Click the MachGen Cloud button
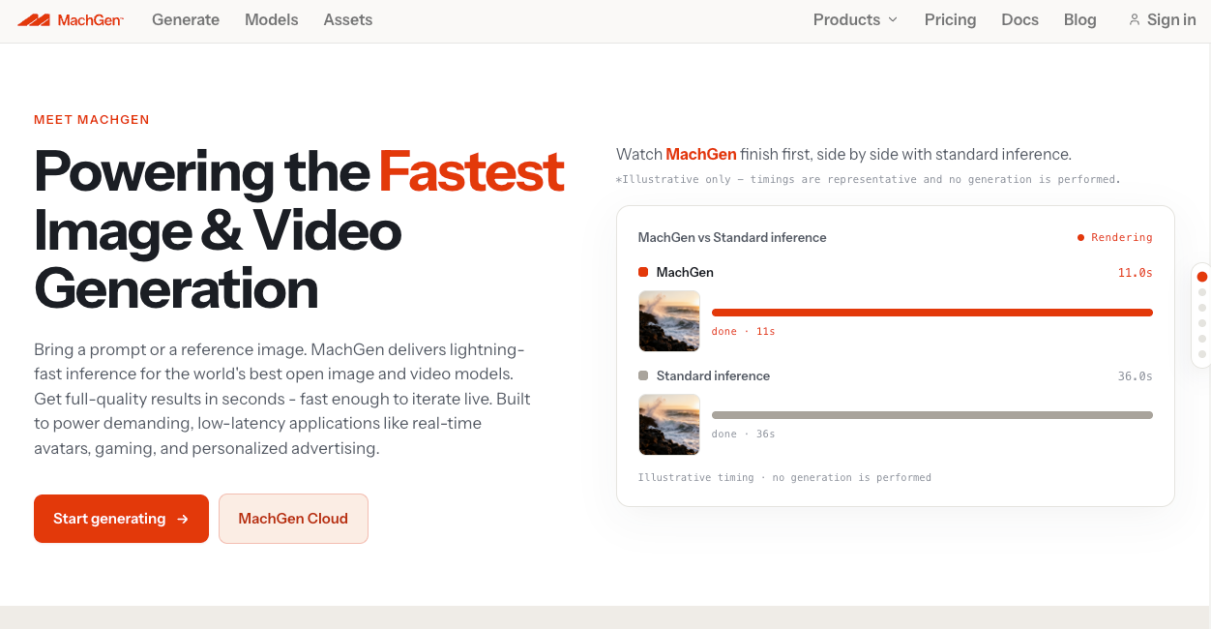Image resolution: width=1211 pixels, height=629 pixels. [293, 519]
